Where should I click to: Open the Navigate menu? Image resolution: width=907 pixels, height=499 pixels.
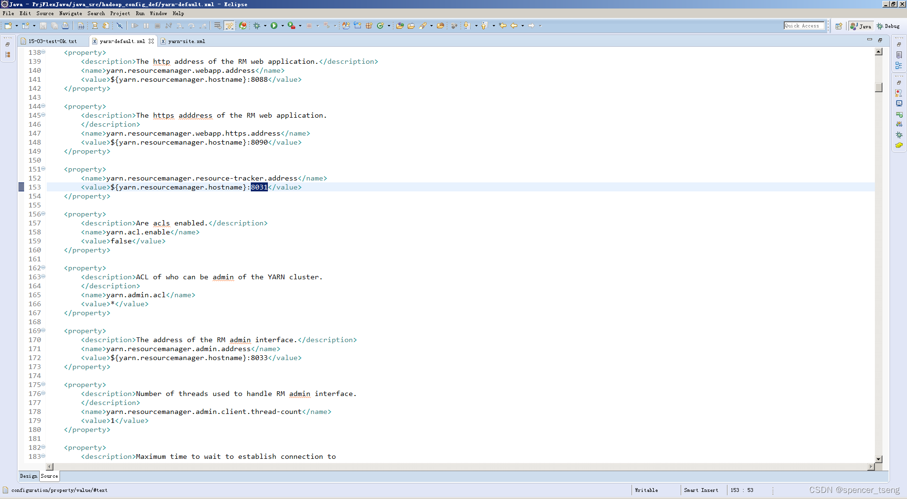[70, 13]
